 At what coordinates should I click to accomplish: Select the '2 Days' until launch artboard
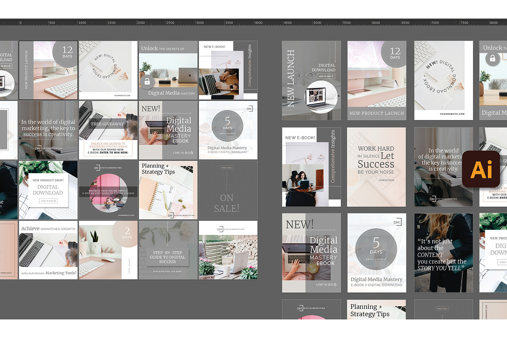pos(108,250)
